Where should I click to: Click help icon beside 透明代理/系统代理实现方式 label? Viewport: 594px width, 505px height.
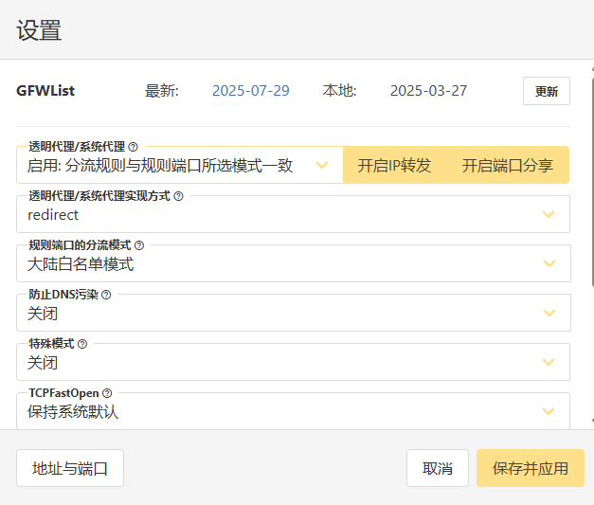(x=178, y=196)
